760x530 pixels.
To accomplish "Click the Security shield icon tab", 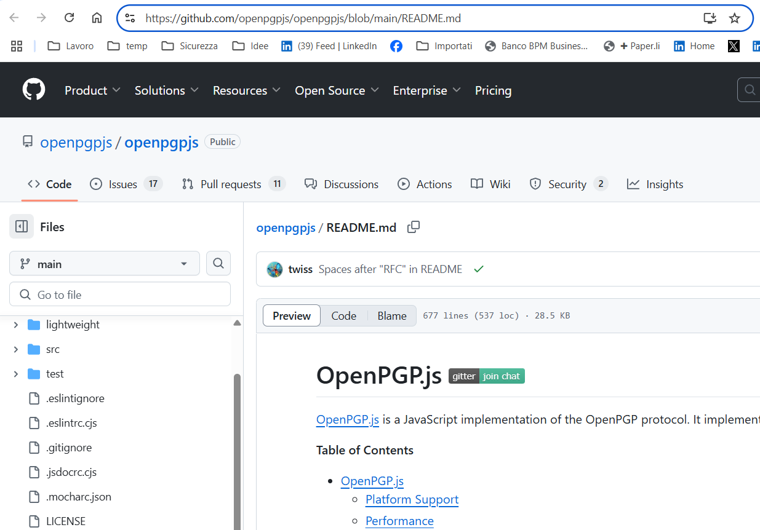I will tap(535, 183).
